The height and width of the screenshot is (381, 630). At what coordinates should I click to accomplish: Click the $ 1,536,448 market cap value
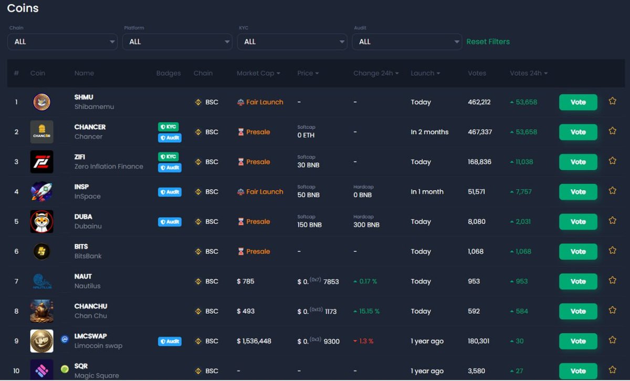click(254, 341)
